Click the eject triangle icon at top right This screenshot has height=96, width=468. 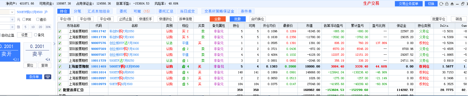click(452, 4)
